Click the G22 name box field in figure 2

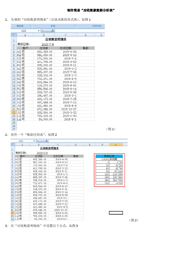pyautogui.click(x=22, y=141)
